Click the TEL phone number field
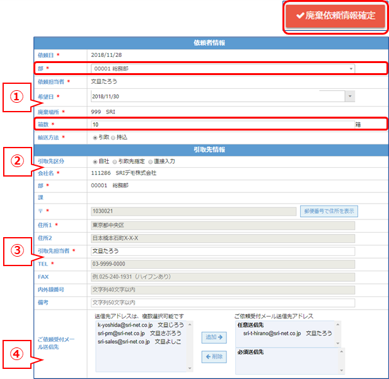This screenshot has width=389, height=379. pos(222,264)
